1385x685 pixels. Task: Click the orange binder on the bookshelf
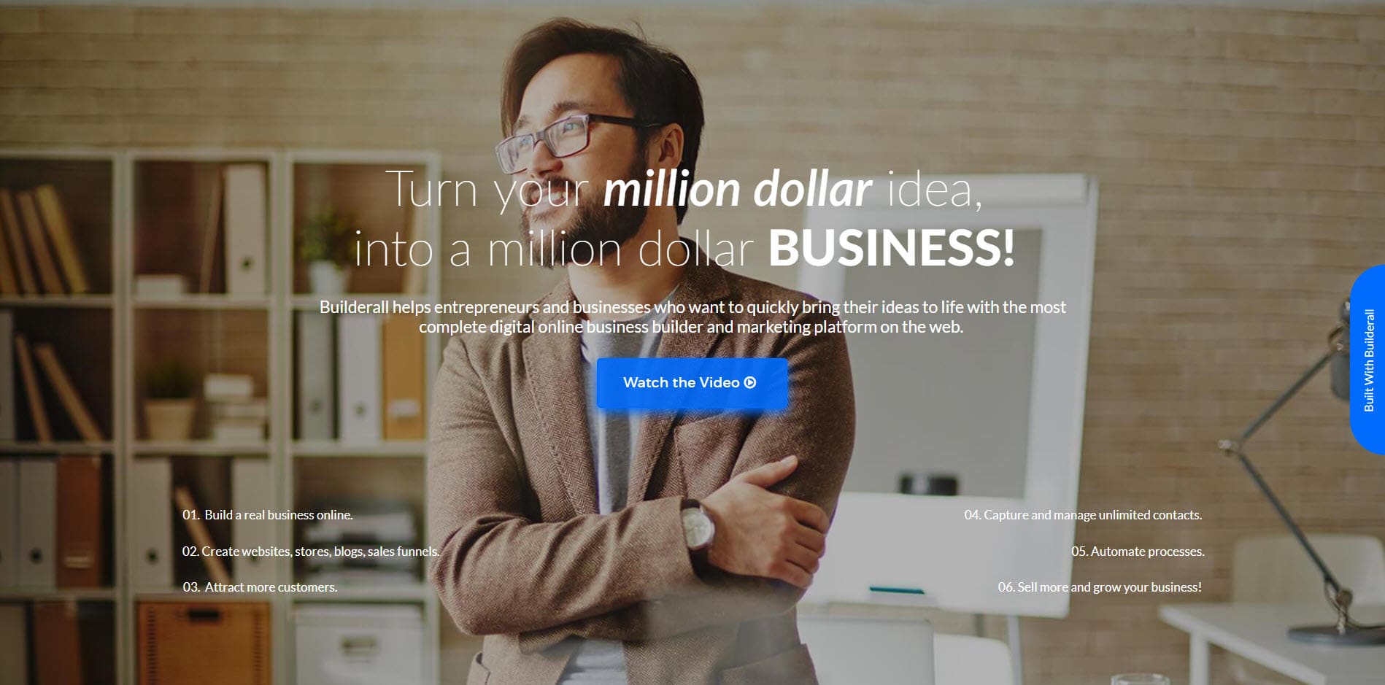404,376
